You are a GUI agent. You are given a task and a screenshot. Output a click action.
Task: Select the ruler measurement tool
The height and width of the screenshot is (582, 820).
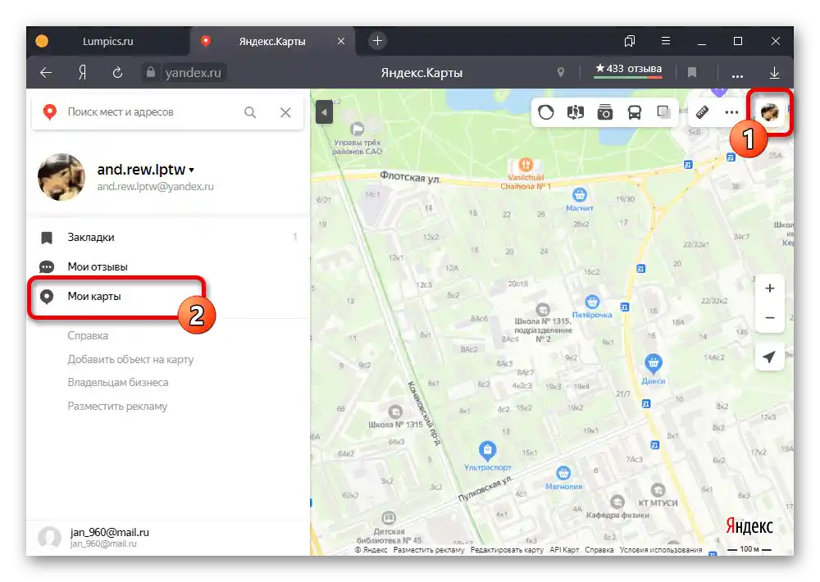pyautogui.click(x=703, y=112)
